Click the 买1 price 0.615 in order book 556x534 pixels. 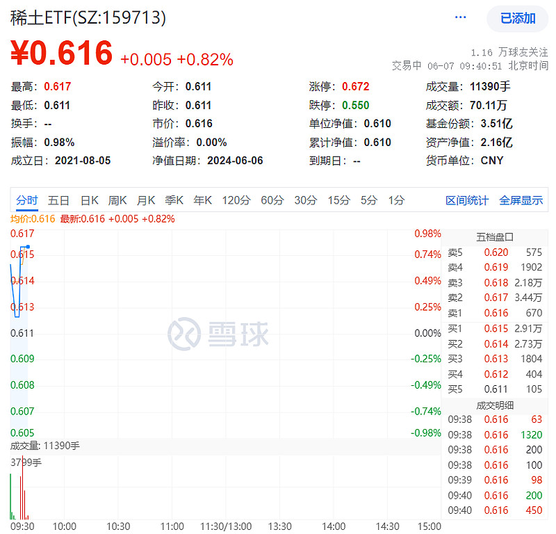click(498, 328)
